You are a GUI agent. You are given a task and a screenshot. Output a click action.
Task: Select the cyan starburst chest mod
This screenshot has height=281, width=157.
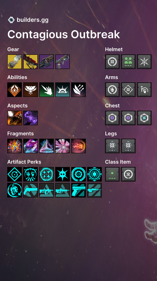pyautogui.click(x=144, y=118)
